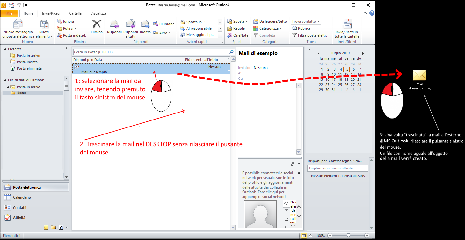Reply using the Rispondi button
Image resolution: width=465 pixels, height=240 pixels.
(x=114, y=27)
